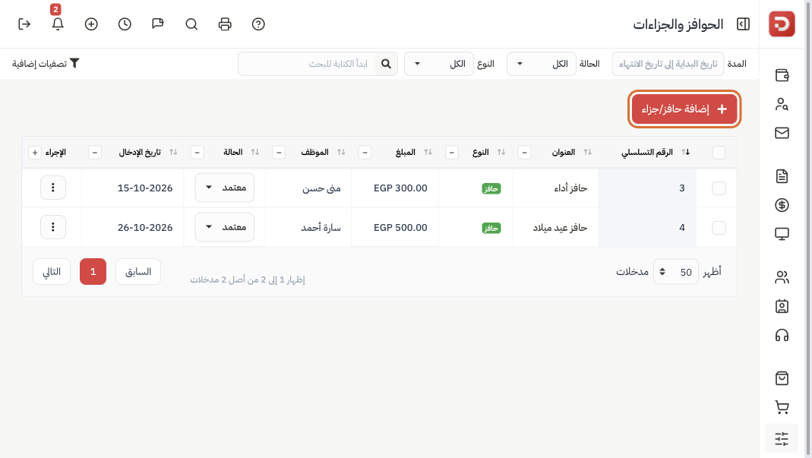The width and height of the screenshot is (812, 458).
Task: Open the dollar circle icon in sidebar
Action: pyautogui.click(x=782, y=205)
